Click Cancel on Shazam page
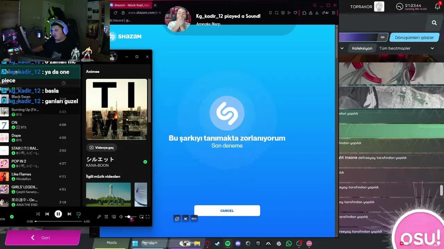444x249 pixels. tap(227, 211)
